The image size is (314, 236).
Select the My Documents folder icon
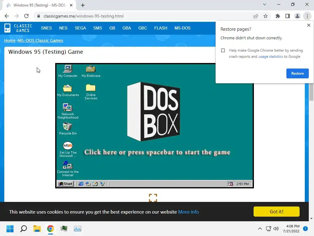click(x=68, y=91)
